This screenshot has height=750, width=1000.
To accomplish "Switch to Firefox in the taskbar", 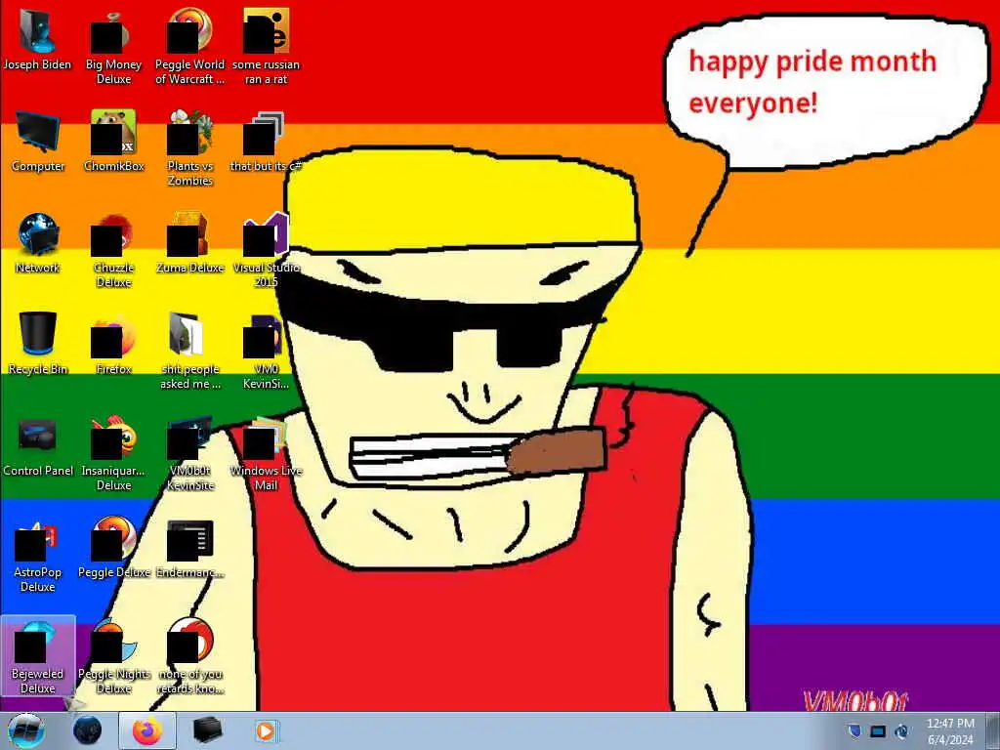I will click(147, 730).
